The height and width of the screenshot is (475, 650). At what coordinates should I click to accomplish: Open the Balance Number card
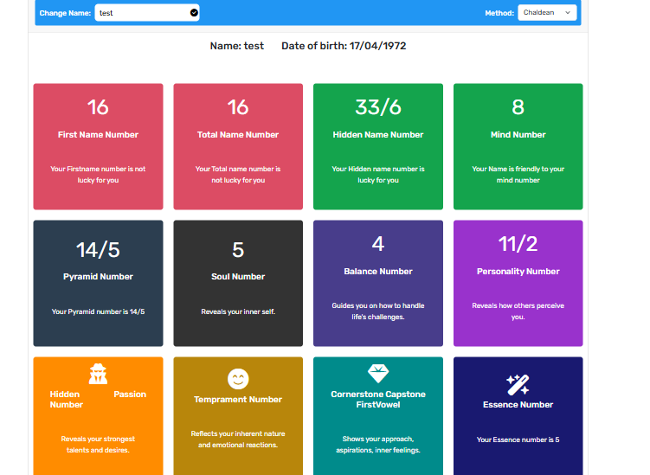(x=378, y=283)
